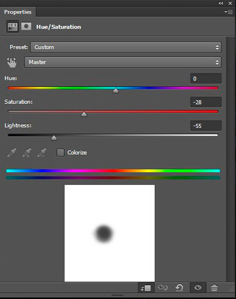The height and width of the screenshot is (299, 236).
Task: Open the Properties panel flyout menu
Action: (x=229, y=12)
